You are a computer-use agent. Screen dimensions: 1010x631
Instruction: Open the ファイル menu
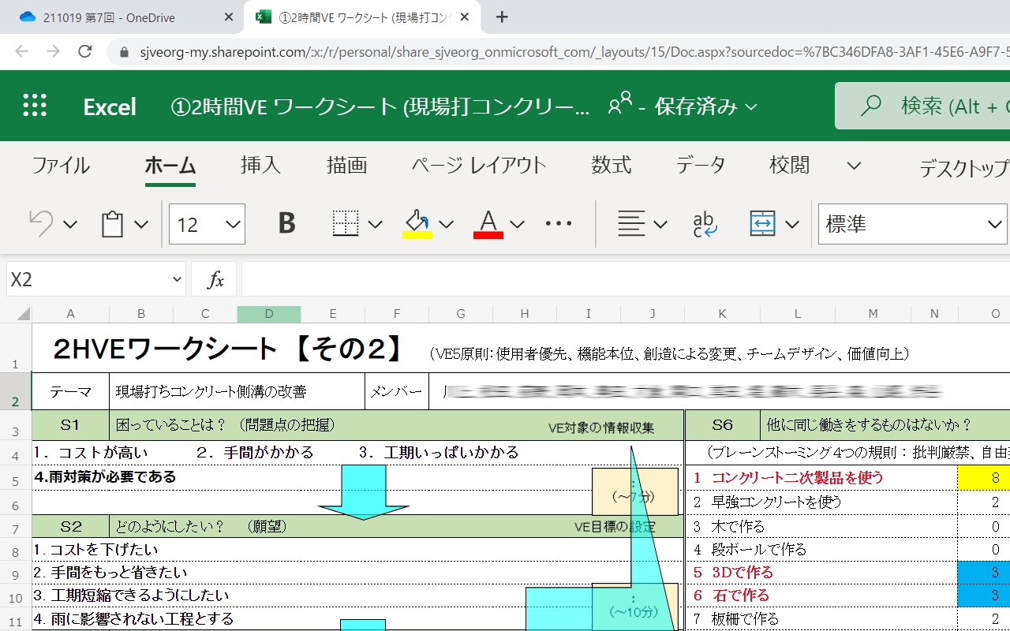[x=61, y=166]
